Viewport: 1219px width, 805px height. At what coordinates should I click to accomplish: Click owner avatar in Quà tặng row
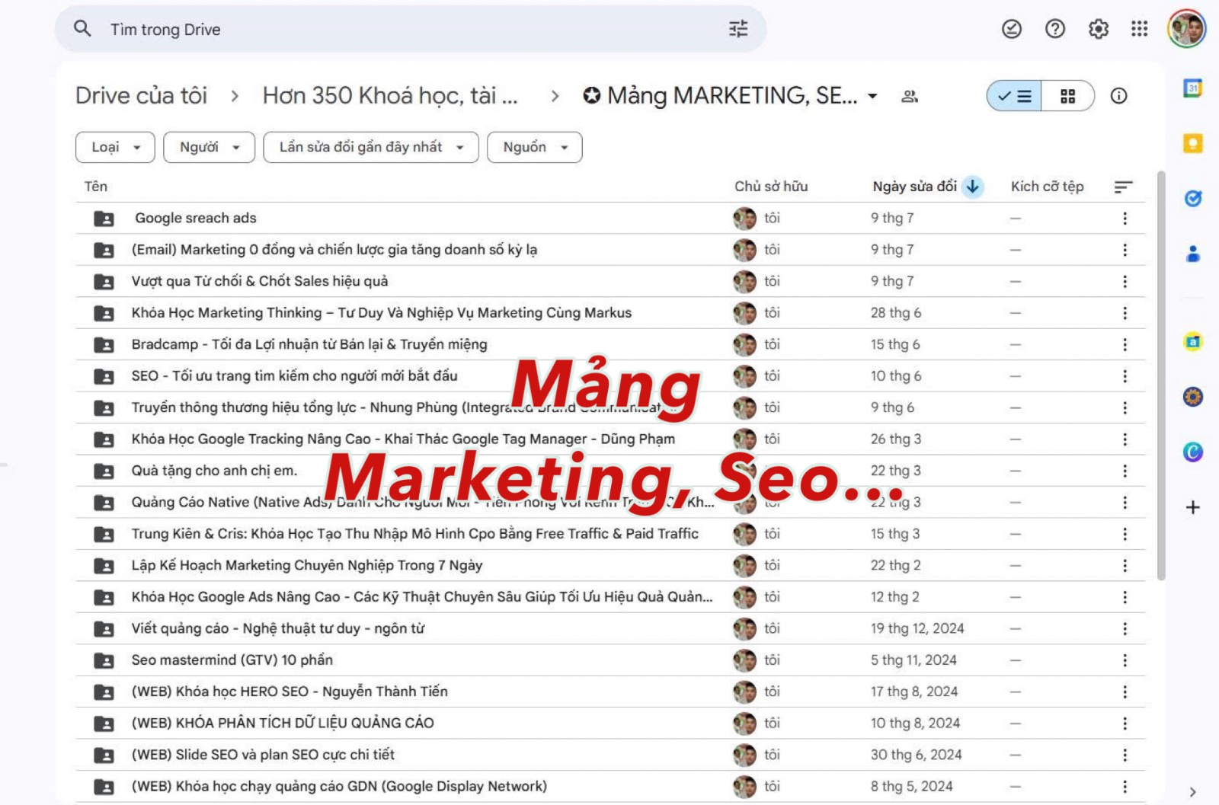744,471
